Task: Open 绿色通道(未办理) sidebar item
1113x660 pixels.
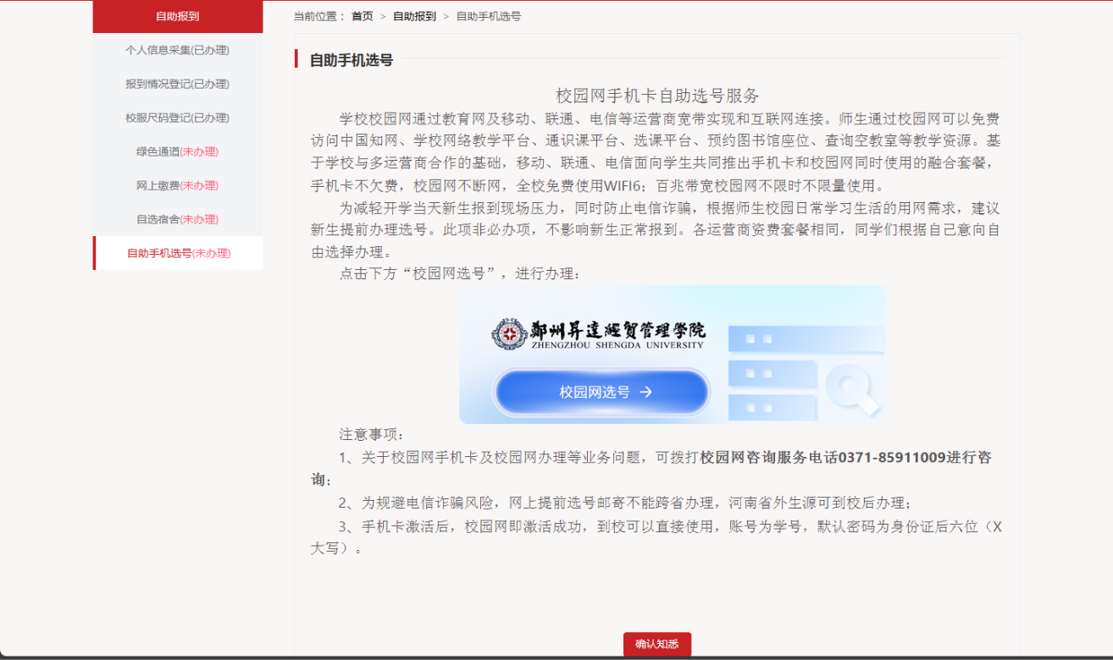Action: coord(178,151)
